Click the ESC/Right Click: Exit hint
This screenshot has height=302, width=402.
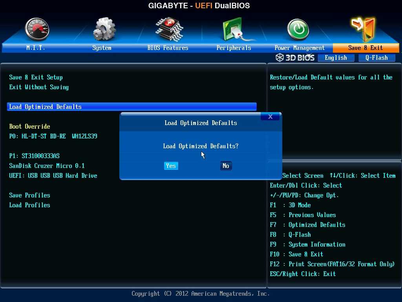(303, 274)
